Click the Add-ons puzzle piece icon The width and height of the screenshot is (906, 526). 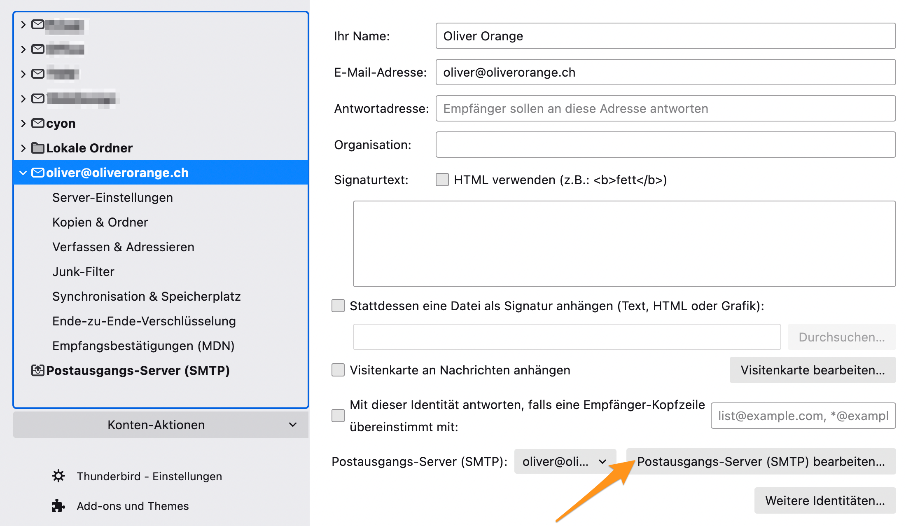click(x=58, y=506)
